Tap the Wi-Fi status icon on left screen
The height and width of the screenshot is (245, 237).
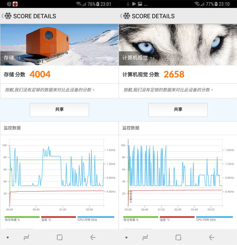(78, 4)
